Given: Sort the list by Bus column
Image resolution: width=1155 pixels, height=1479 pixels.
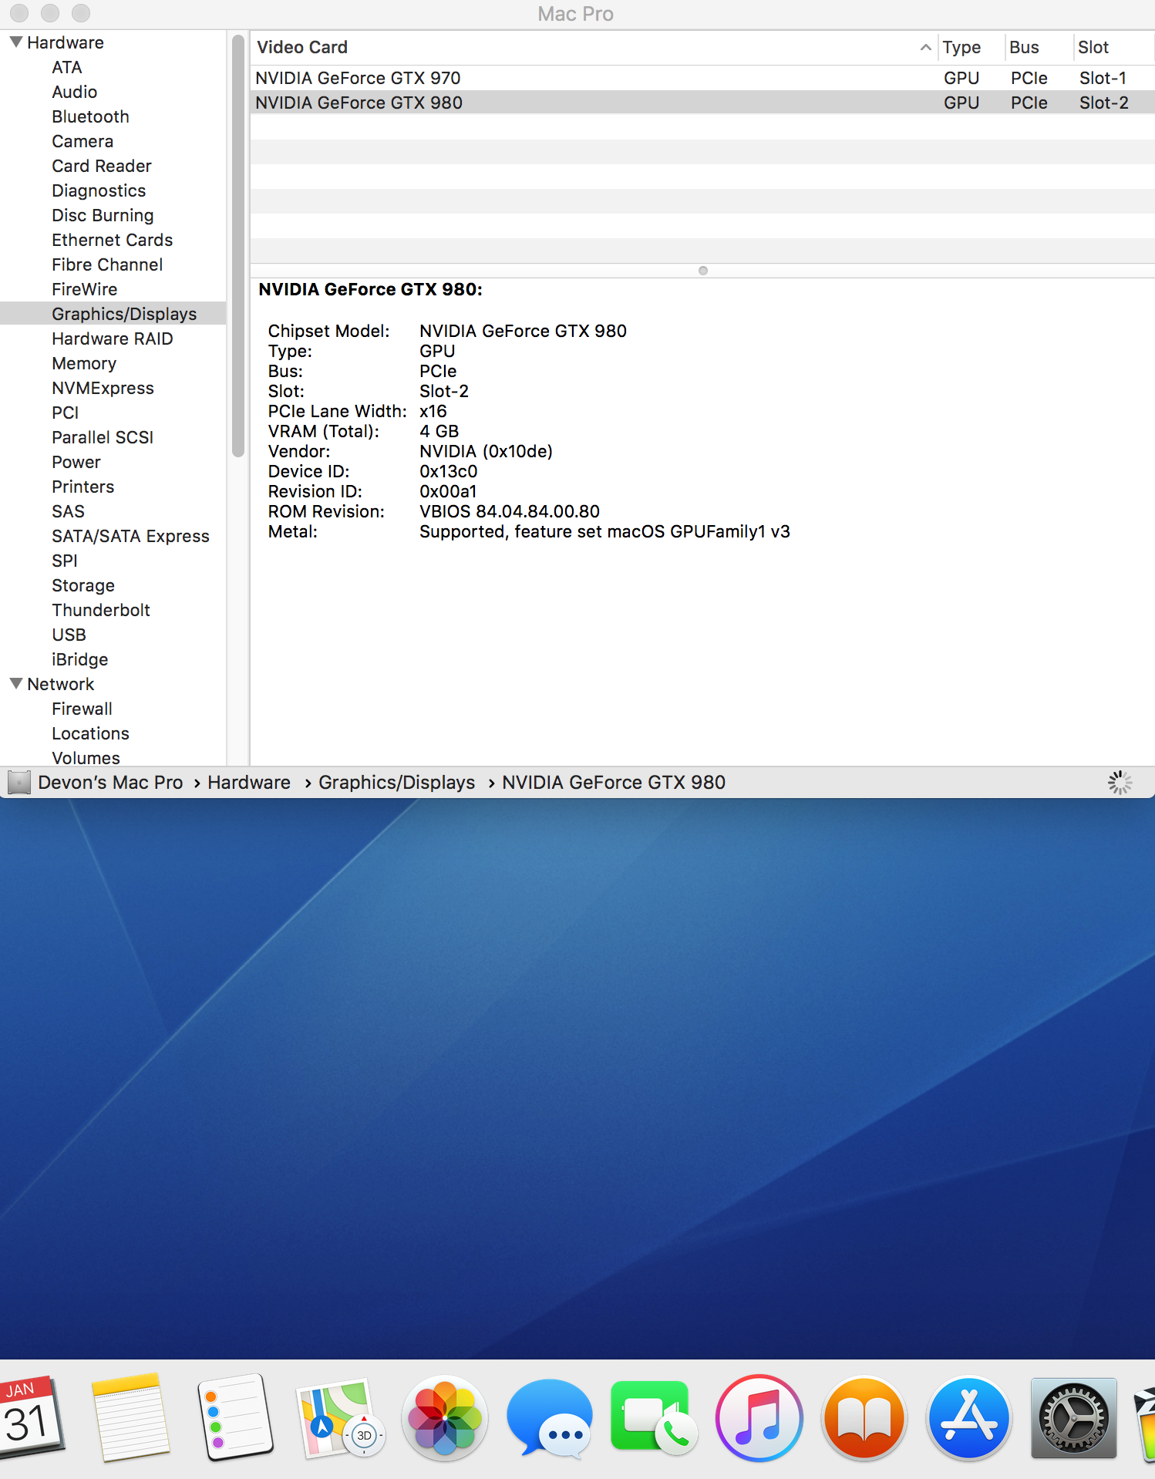Looking at the screenshot, I should pyautogui.click(x=1039, y=47).
